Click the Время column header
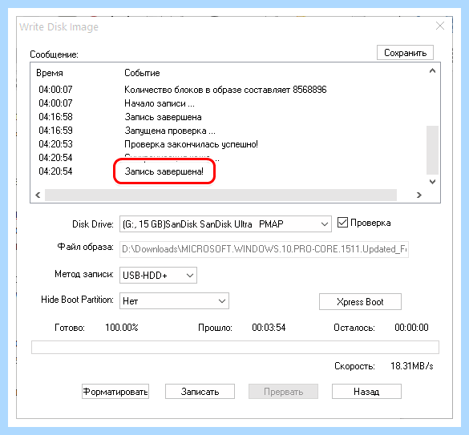 [x=50, y=73]
